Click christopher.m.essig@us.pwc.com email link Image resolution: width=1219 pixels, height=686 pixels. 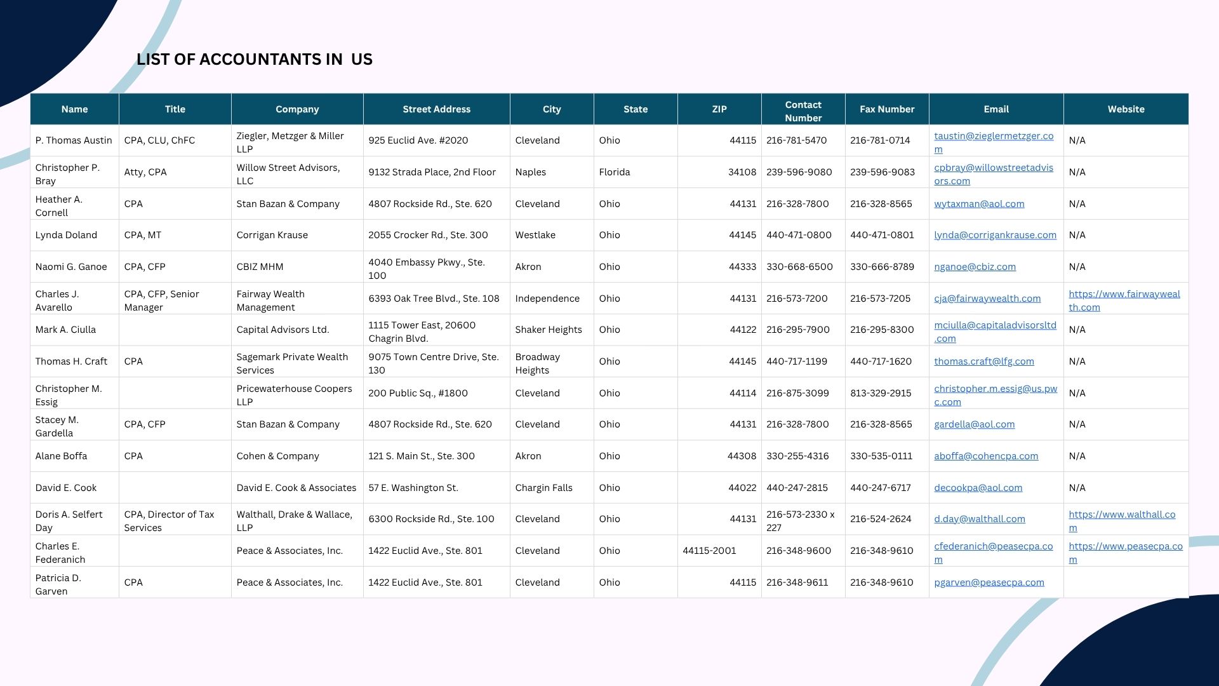[x=995, y=389]
